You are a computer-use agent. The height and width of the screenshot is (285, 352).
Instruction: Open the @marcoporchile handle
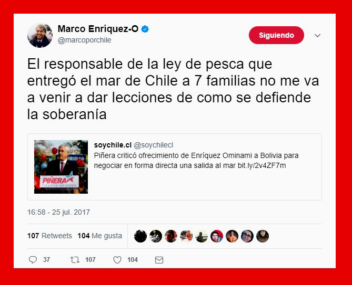(84, 40)
